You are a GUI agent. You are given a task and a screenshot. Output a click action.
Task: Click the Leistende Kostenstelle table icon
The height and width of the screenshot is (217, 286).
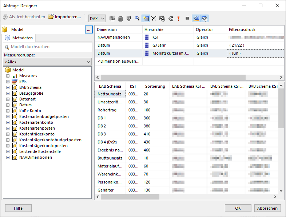coord(15,151)
